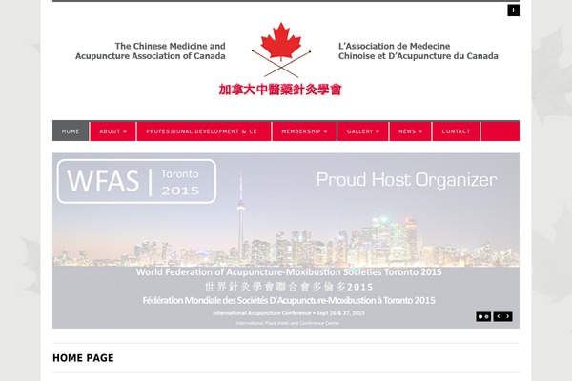The height and width of the screenshot is (381, 572).
Task: Click 'International Acupuncture Conference' date line
Action: tap(289, 313)
